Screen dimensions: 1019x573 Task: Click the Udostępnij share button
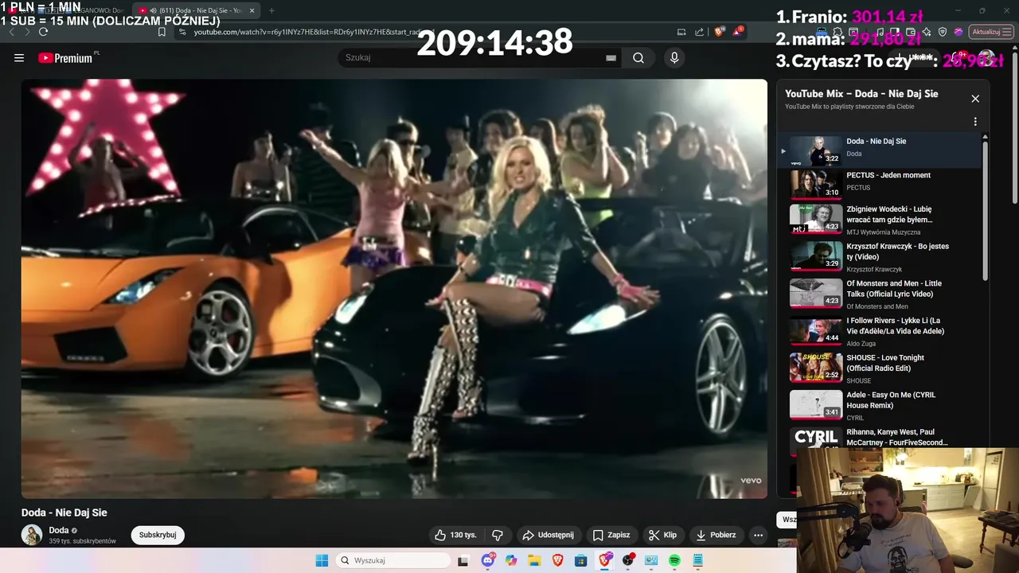pyautogui.click(x=547, y=535)
